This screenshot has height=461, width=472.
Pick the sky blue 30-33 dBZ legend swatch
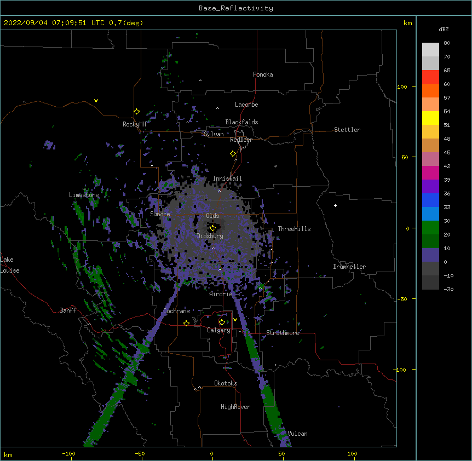[430, 214]
